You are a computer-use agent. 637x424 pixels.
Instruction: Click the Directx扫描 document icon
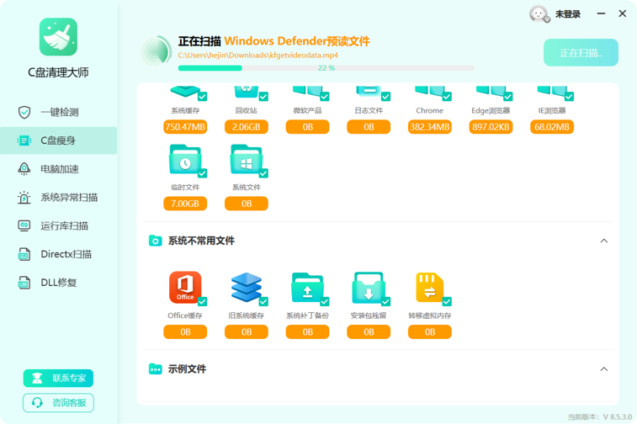(24, 254)
